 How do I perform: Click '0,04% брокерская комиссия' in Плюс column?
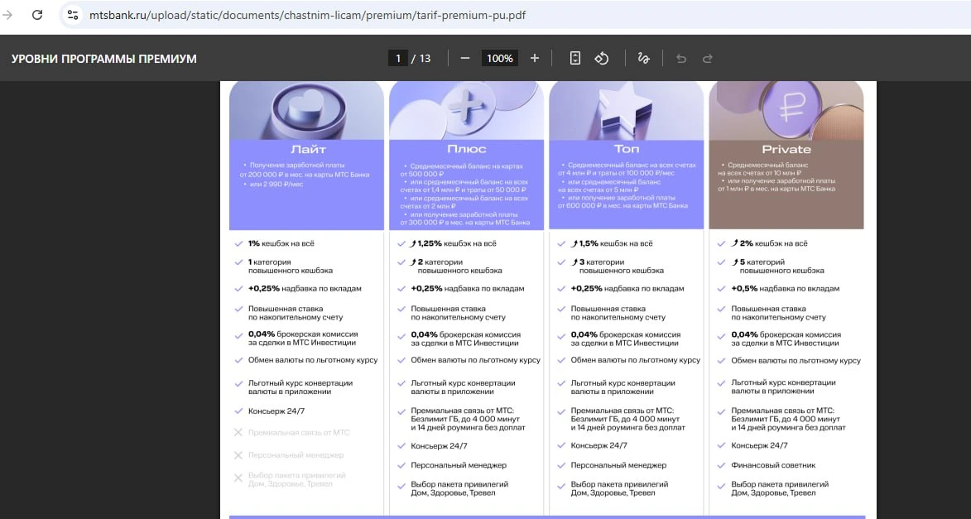pos(466,334)
